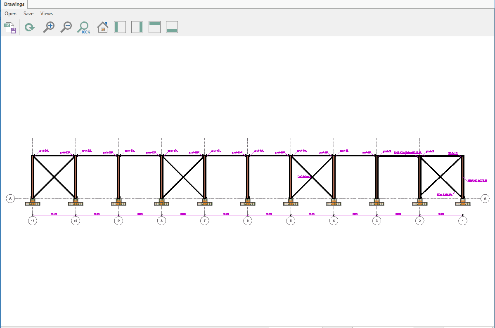The width and height of the screenshot is (495, 328).
Task: Select the bottom view icon
Action: point(172,27)
